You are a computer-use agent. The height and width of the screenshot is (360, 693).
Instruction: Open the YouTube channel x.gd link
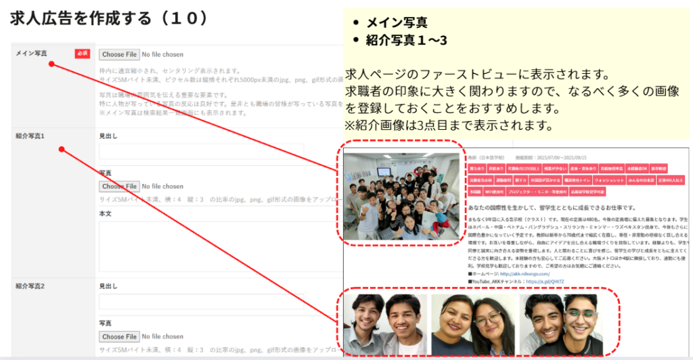[545, 282]
